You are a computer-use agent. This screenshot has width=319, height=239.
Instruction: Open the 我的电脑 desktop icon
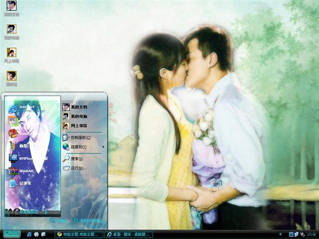[x=11, y=32]
